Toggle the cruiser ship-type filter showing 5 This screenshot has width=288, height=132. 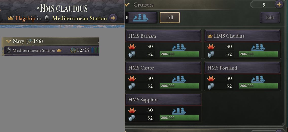point(141,18)
